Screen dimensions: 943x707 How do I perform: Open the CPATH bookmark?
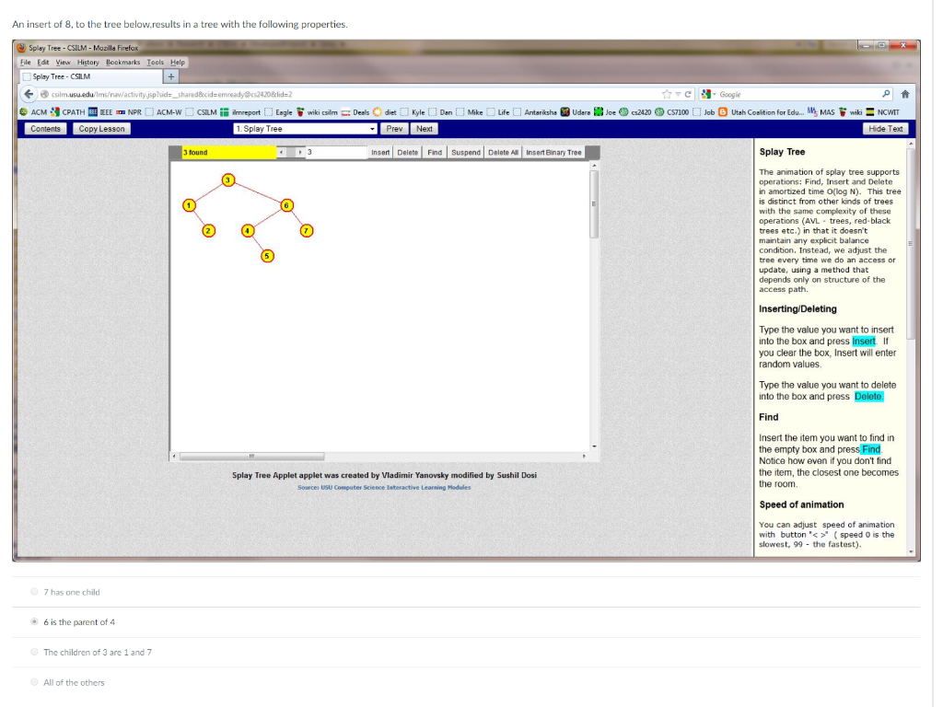pyautogui.click(x=68, y=111)
